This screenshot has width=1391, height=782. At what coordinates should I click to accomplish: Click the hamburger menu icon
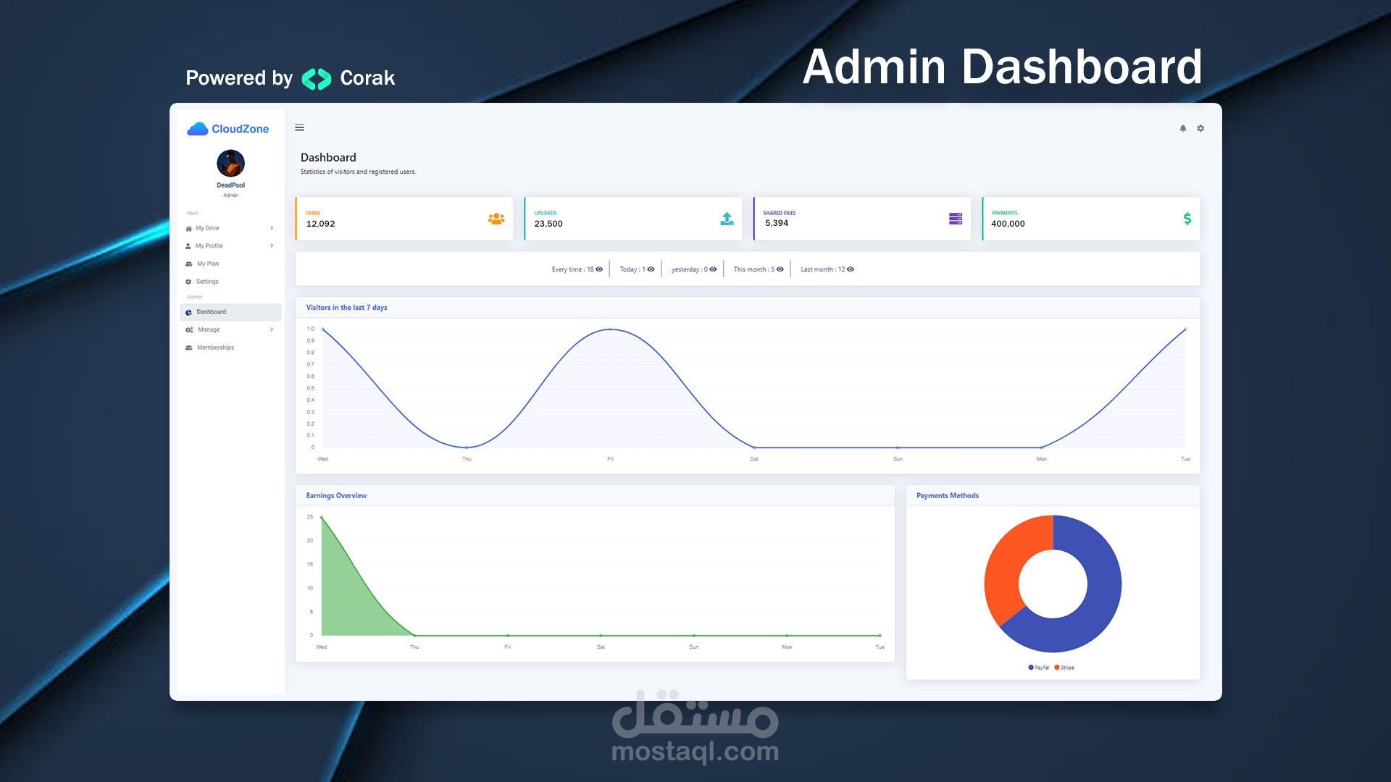(x=299, y=128)
